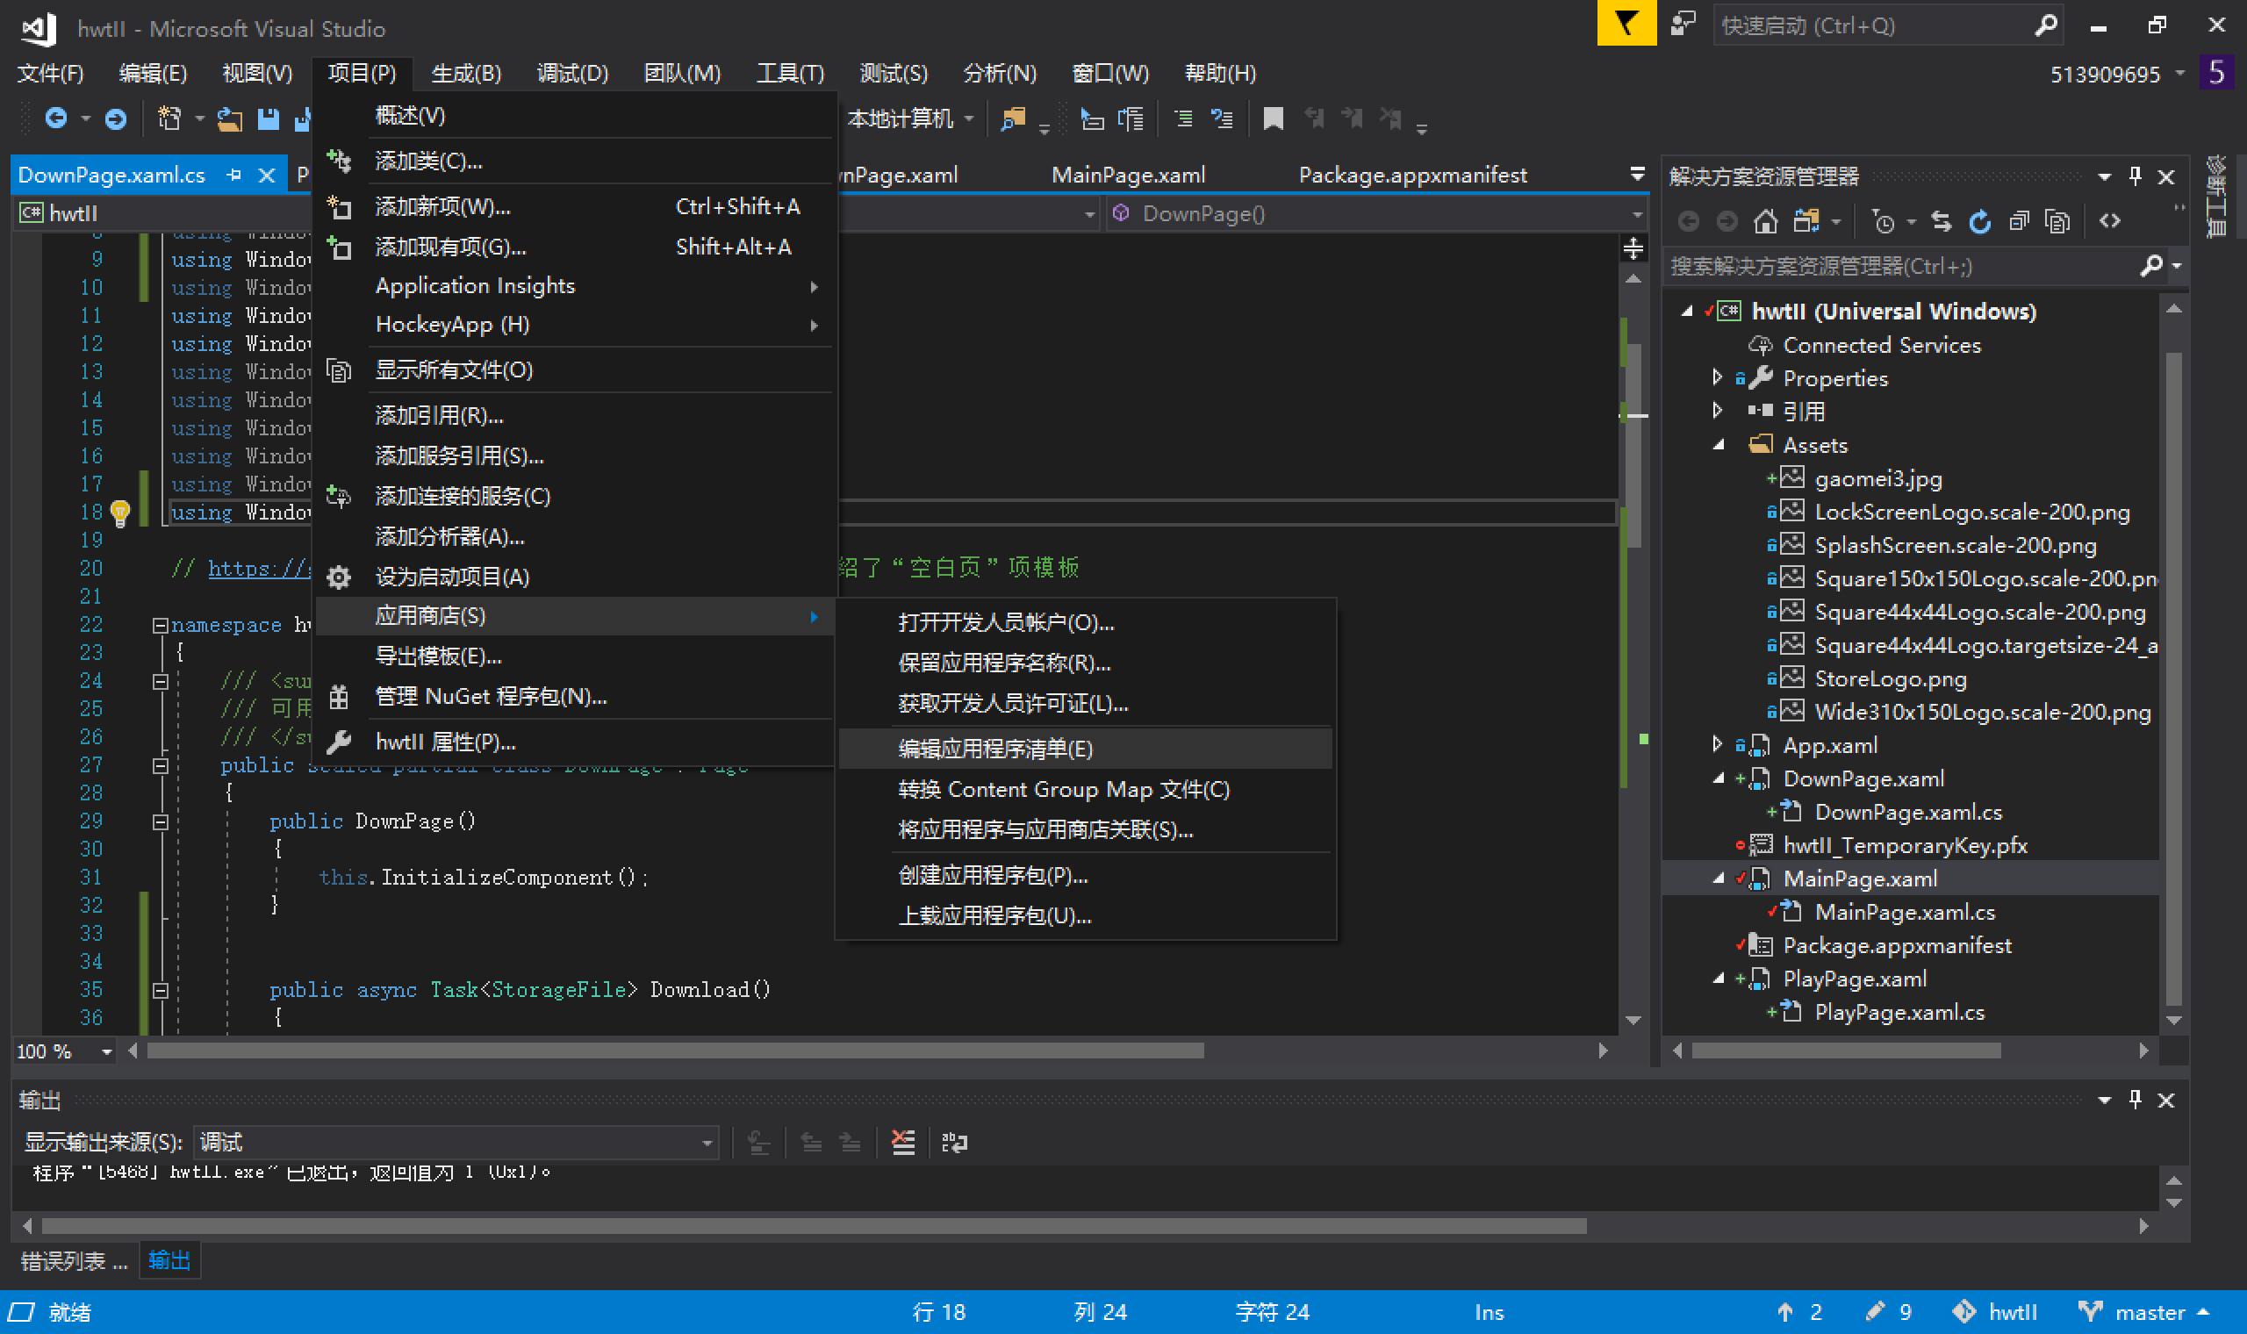Open the 调试(D) menu

pyautogui.click(x=571, y=73)
